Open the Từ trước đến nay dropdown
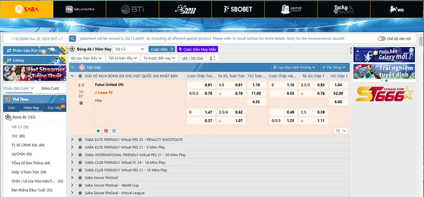The height and width of the screenshot is (197, 424). [159, 58]
